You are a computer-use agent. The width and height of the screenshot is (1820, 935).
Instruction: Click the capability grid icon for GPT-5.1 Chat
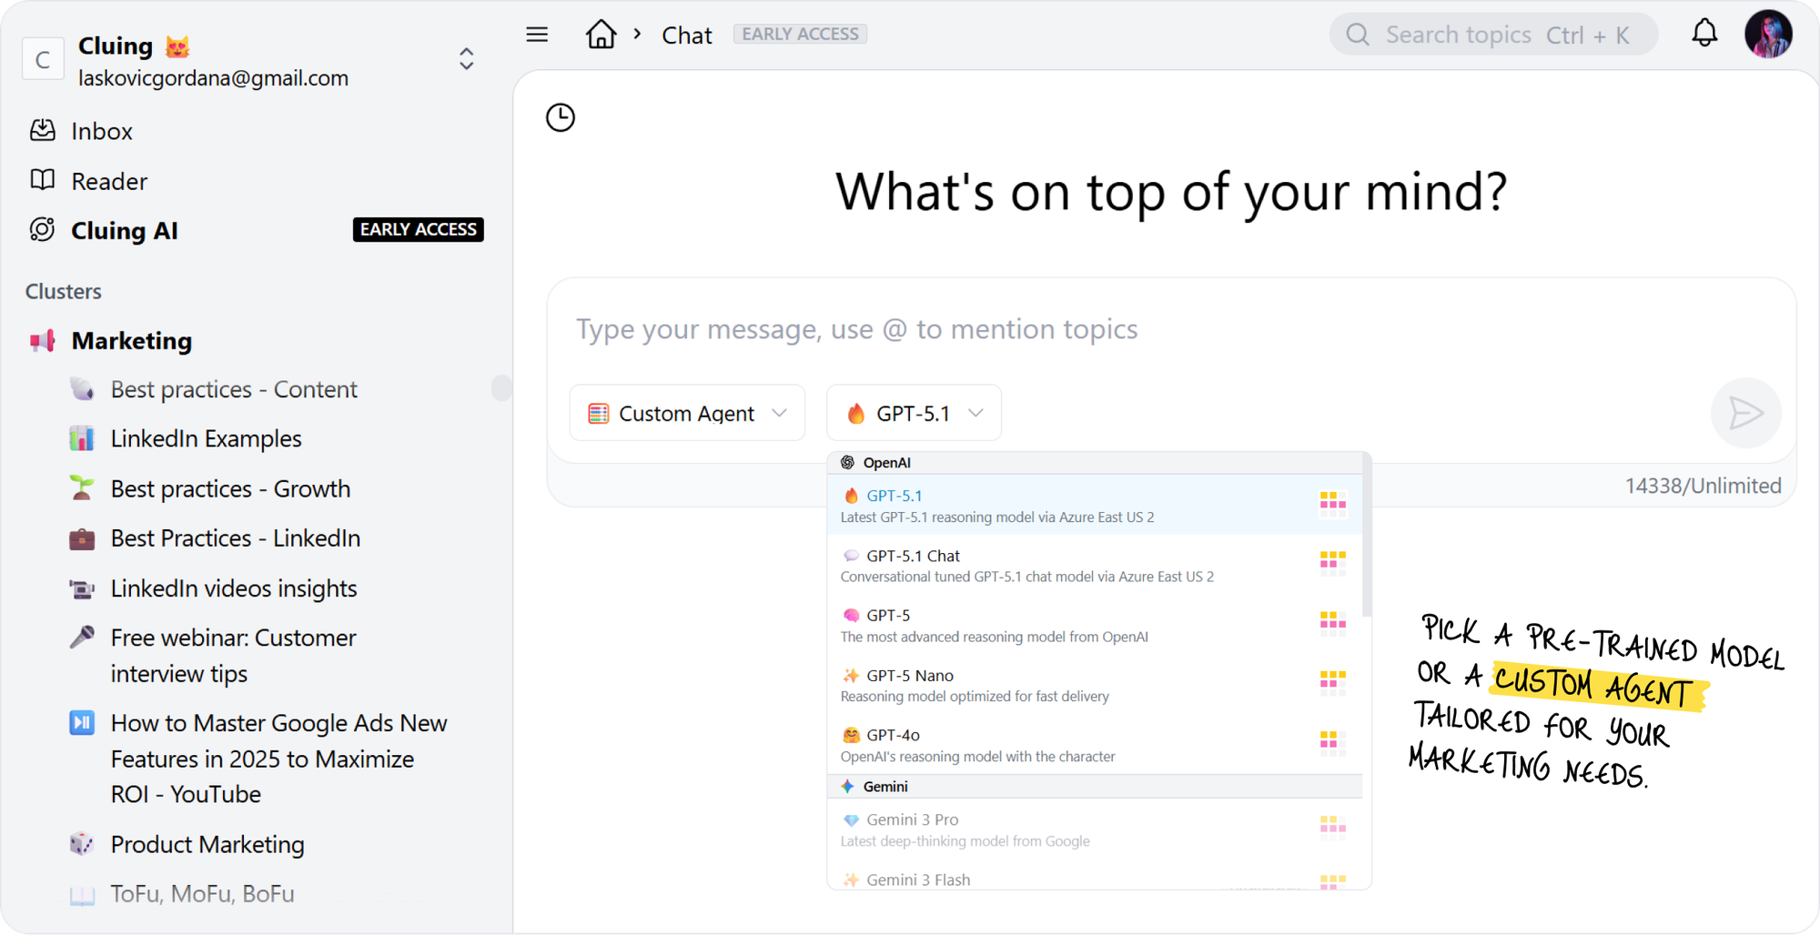[1333, 564]
